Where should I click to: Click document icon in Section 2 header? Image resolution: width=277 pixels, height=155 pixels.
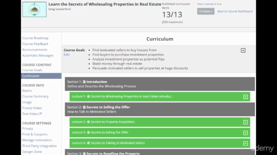click(84, 107)
